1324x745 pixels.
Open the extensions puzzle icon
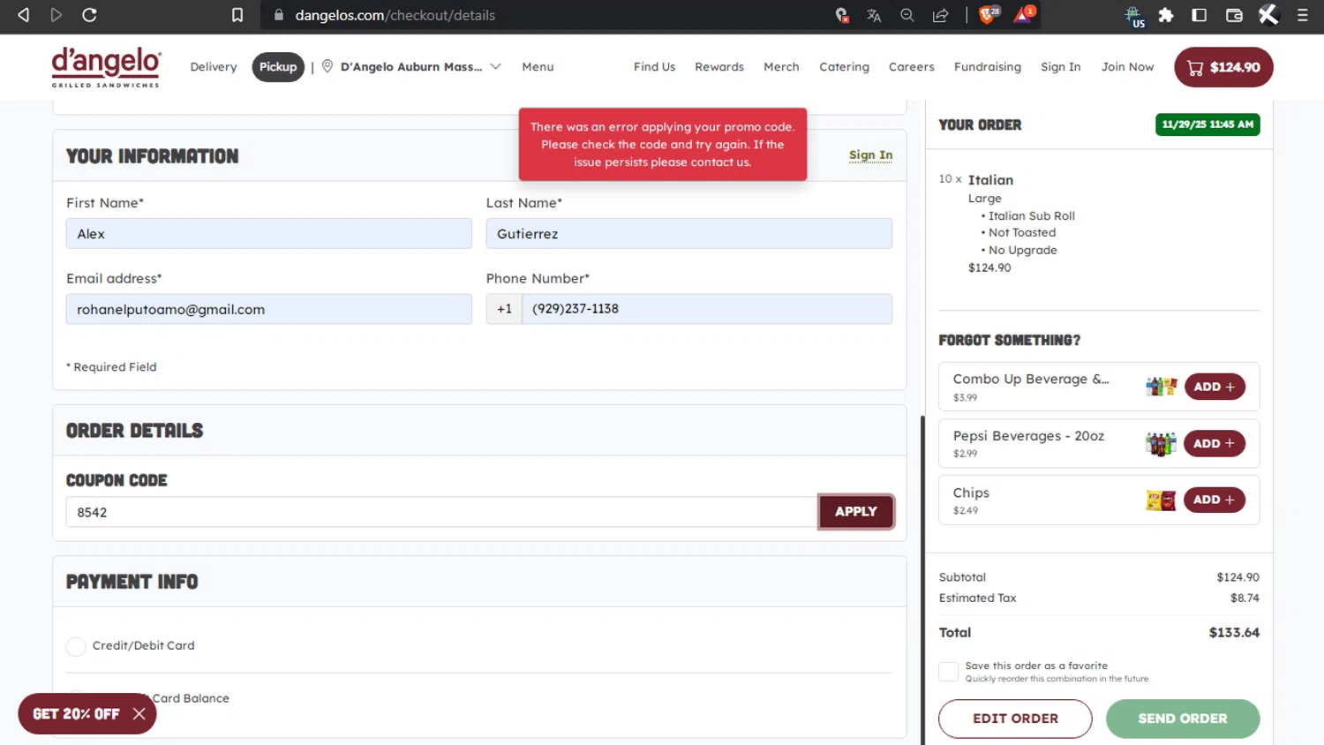click(x=1166, y=15)
